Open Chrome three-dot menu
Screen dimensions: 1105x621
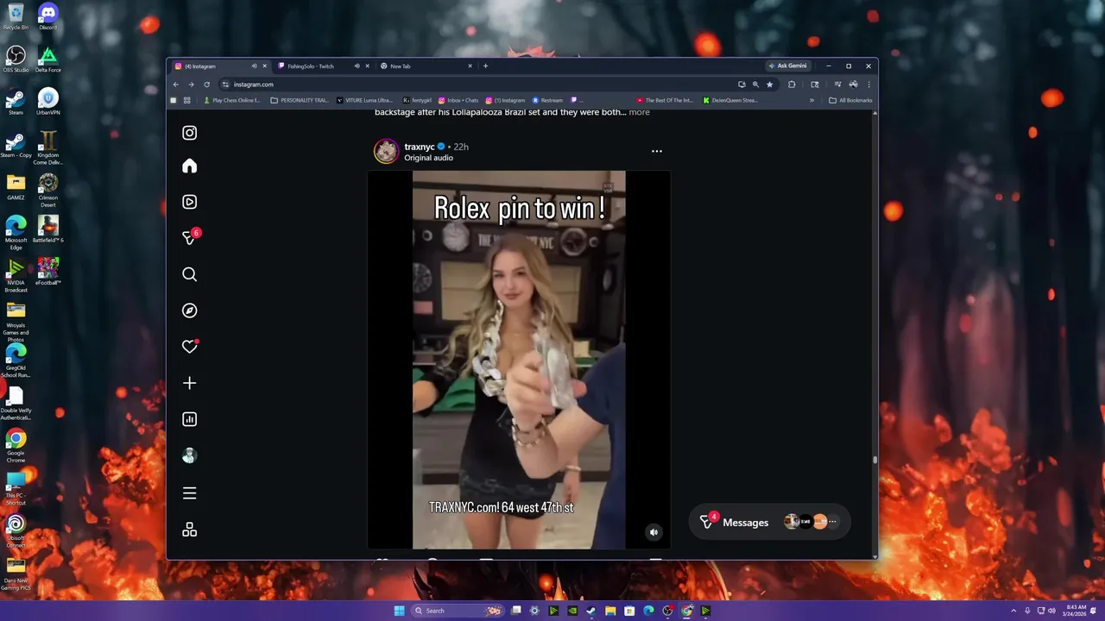pos(868,85)
